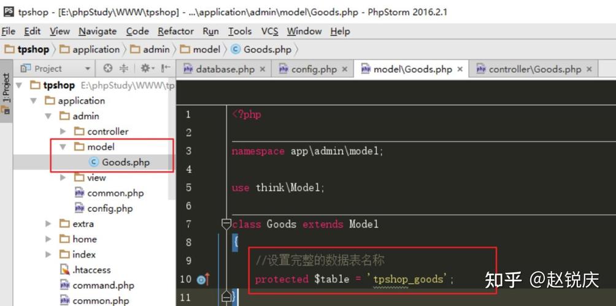The width and height of the screenshot is (616, 306).
Task: Open the Window menu
Action: [304, 31]
